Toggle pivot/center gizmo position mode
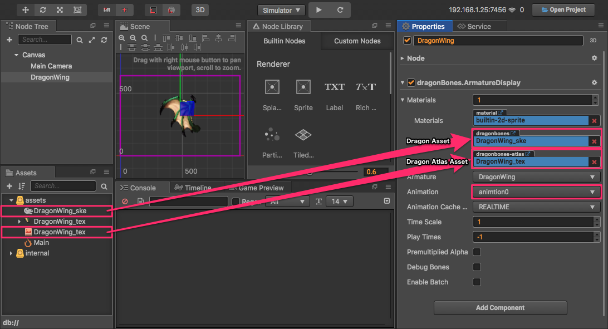 [107, 9]
